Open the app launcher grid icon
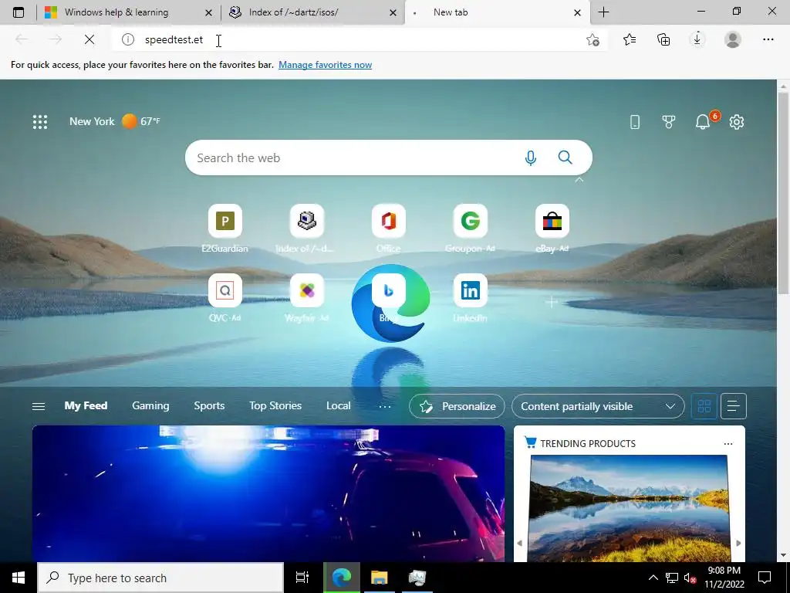This screenshot has width=790, height=593. pyautogui.click(x=40, y=121)
